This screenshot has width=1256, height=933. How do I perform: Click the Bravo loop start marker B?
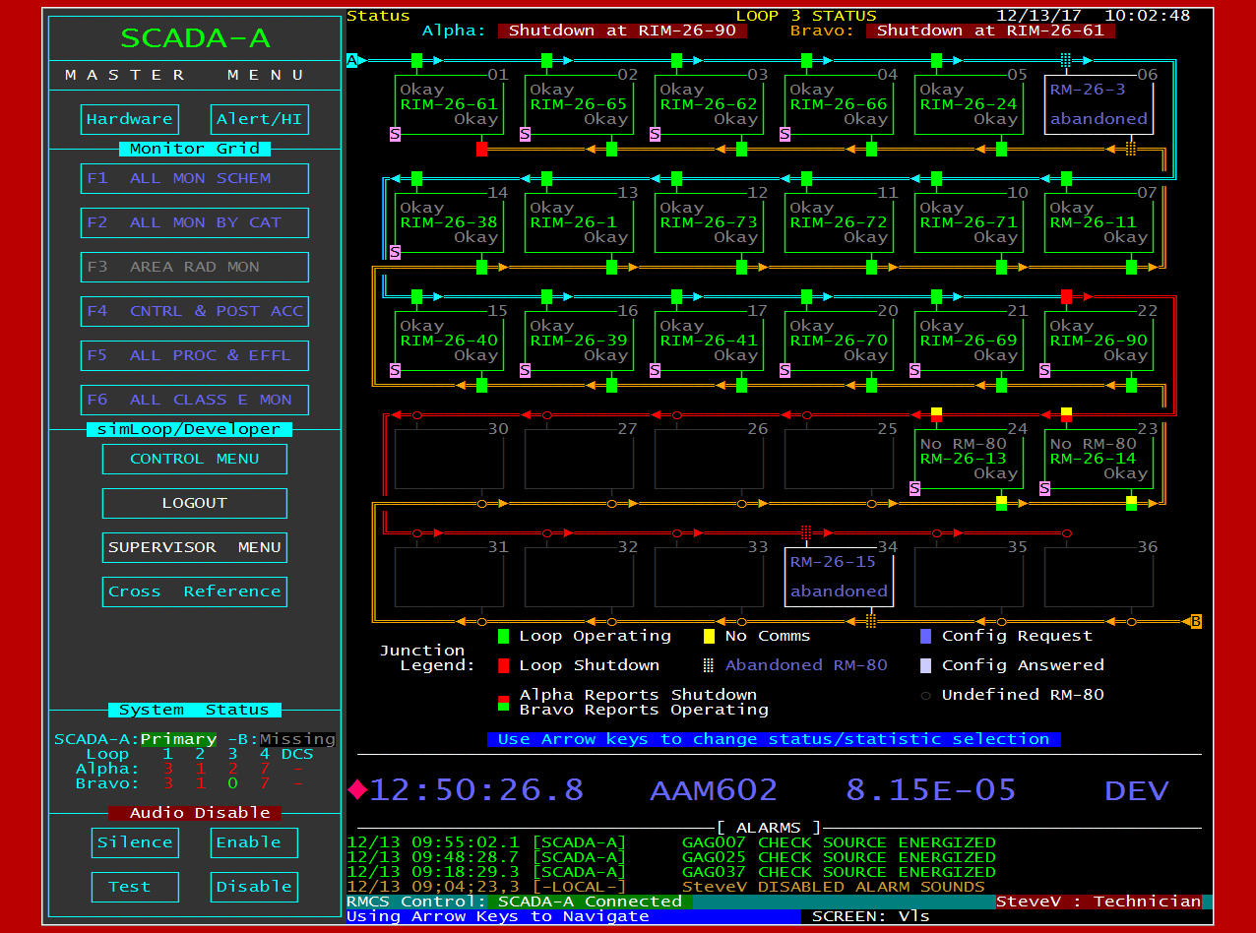click(x=1196, y=621)
